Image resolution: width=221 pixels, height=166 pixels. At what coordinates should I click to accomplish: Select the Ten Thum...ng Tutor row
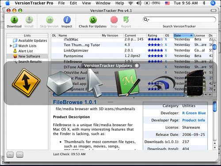pyautogui.click(x=132, y=45)
